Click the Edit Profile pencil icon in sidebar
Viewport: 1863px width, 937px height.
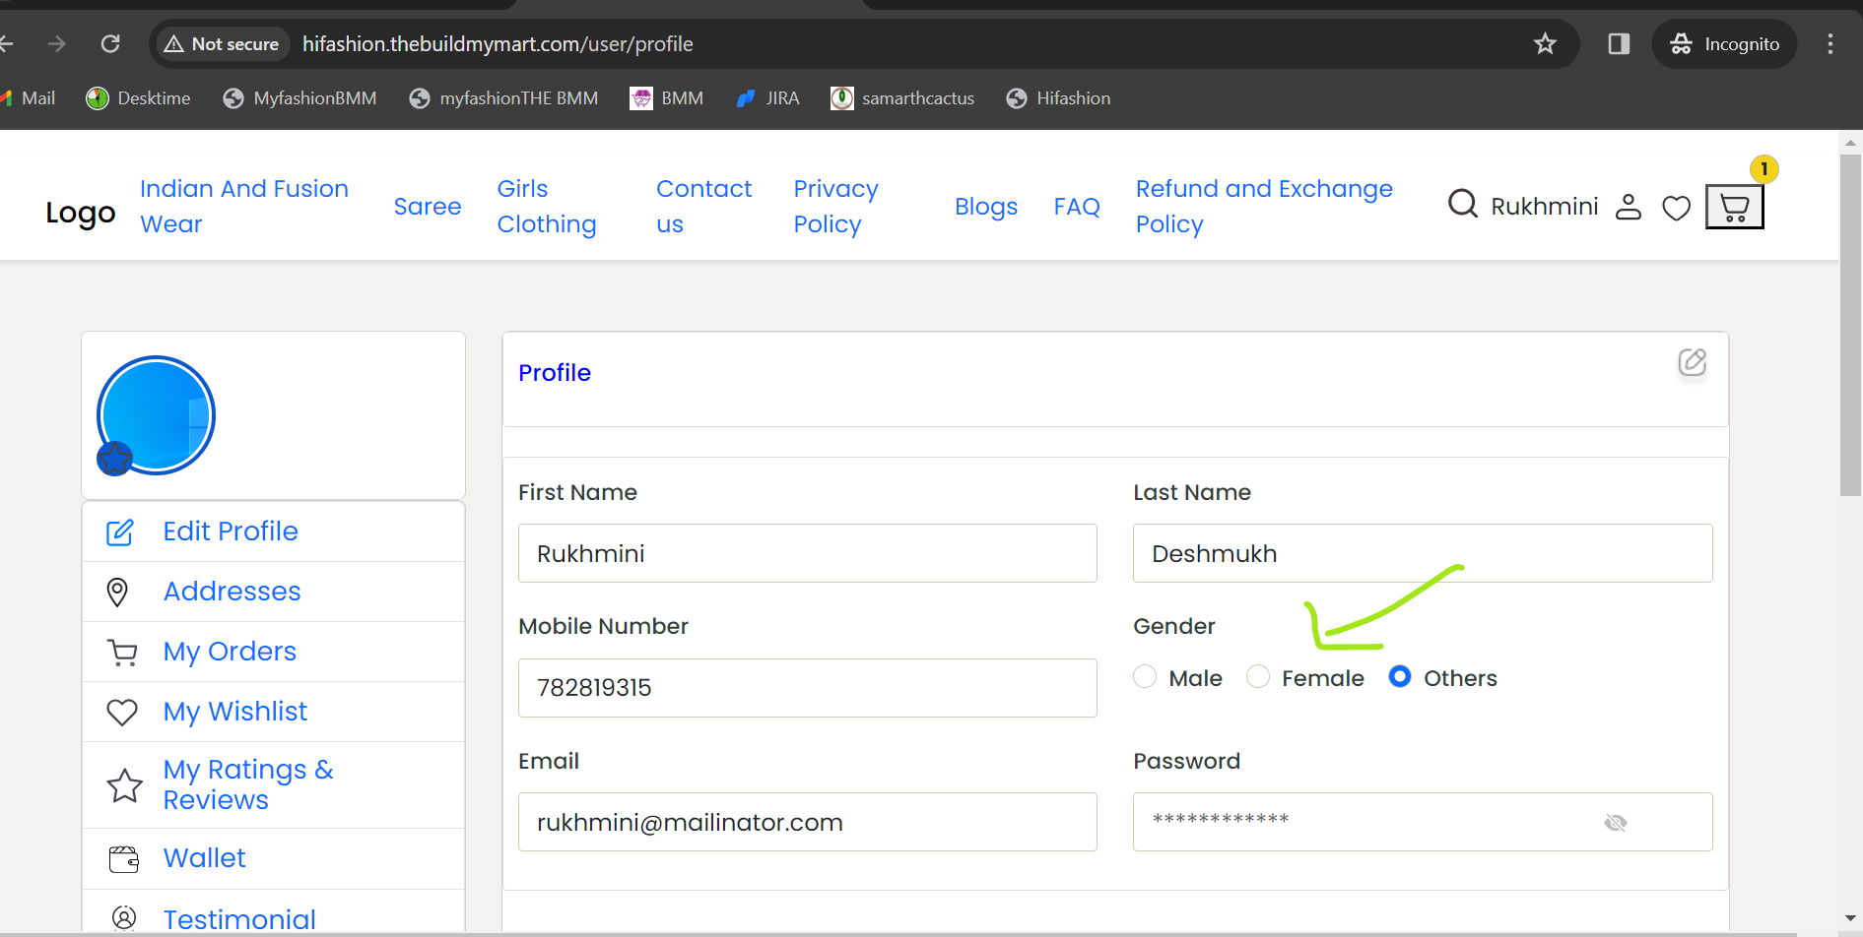pyautogui.click(x=120, y=532)
